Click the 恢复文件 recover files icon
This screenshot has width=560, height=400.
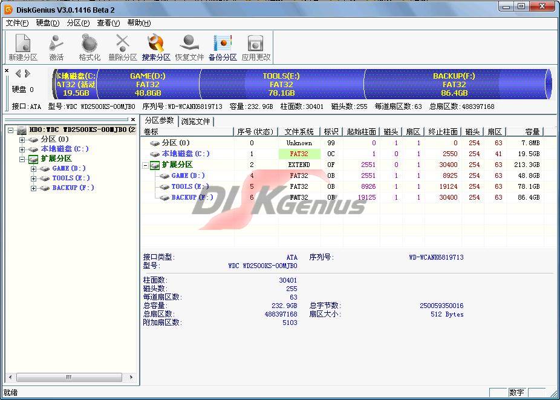pos(189,47)
